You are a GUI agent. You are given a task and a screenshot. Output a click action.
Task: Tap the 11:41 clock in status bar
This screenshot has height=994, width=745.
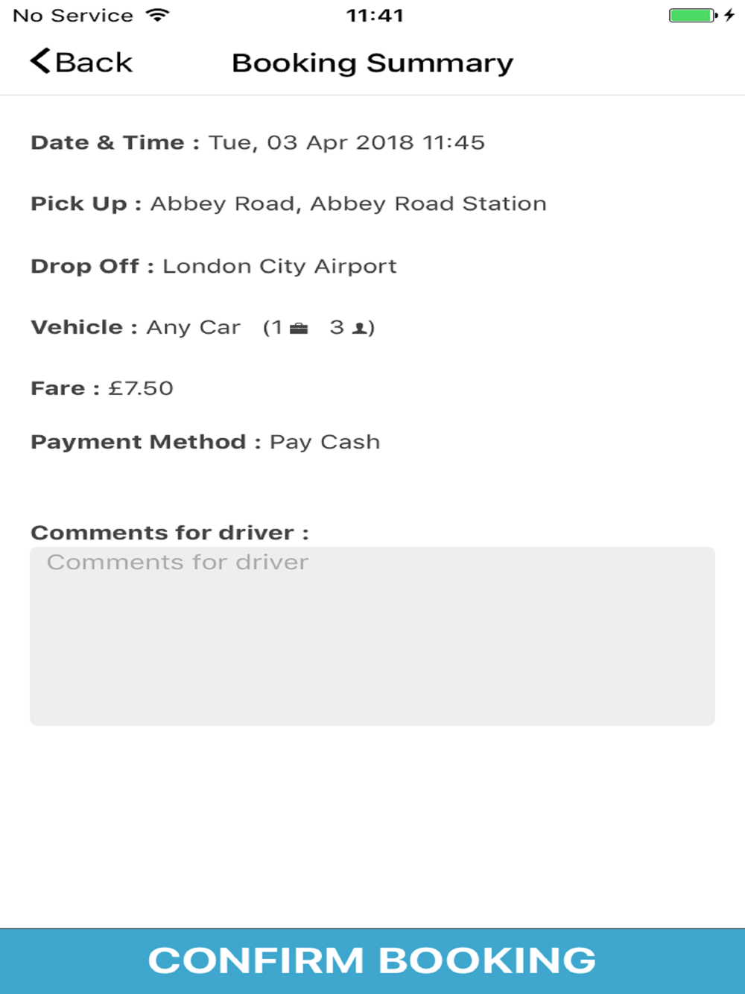[x=375, y=16]
